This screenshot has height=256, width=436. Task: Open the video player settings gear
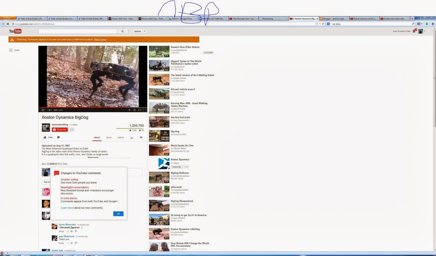134,110
